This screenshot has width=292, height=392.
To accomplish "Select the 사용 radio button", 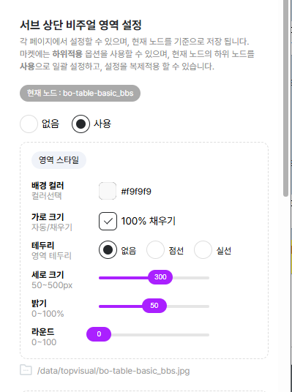I will (81, 124).
